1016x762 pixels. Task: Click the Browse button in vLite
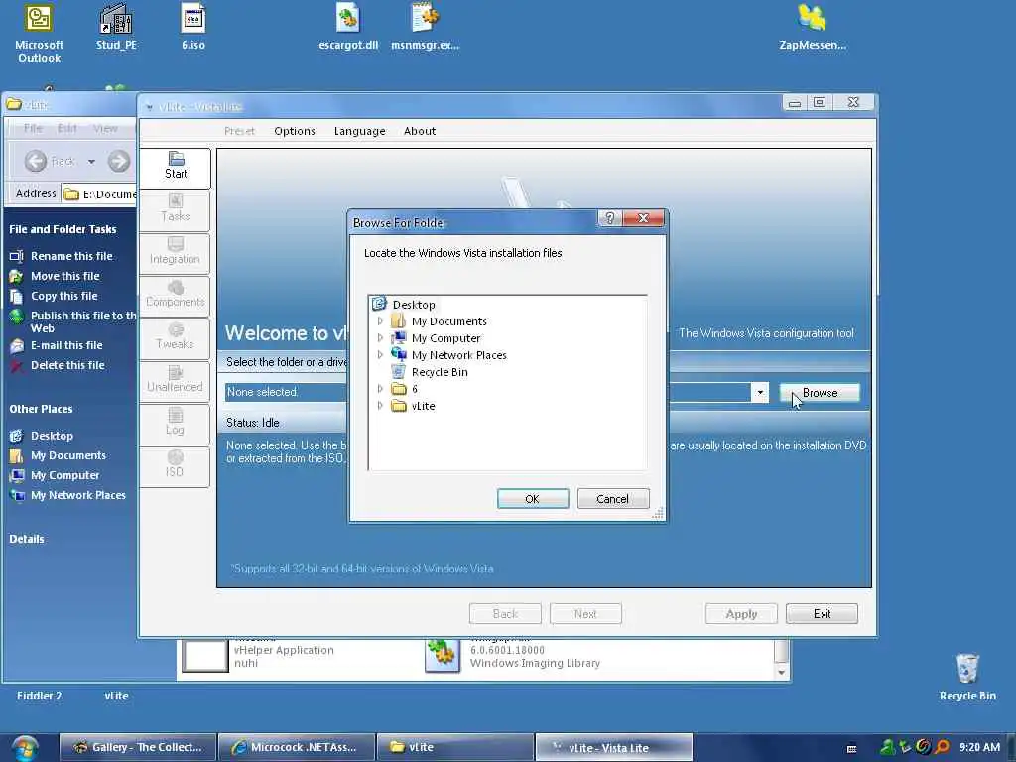[820, 393]
